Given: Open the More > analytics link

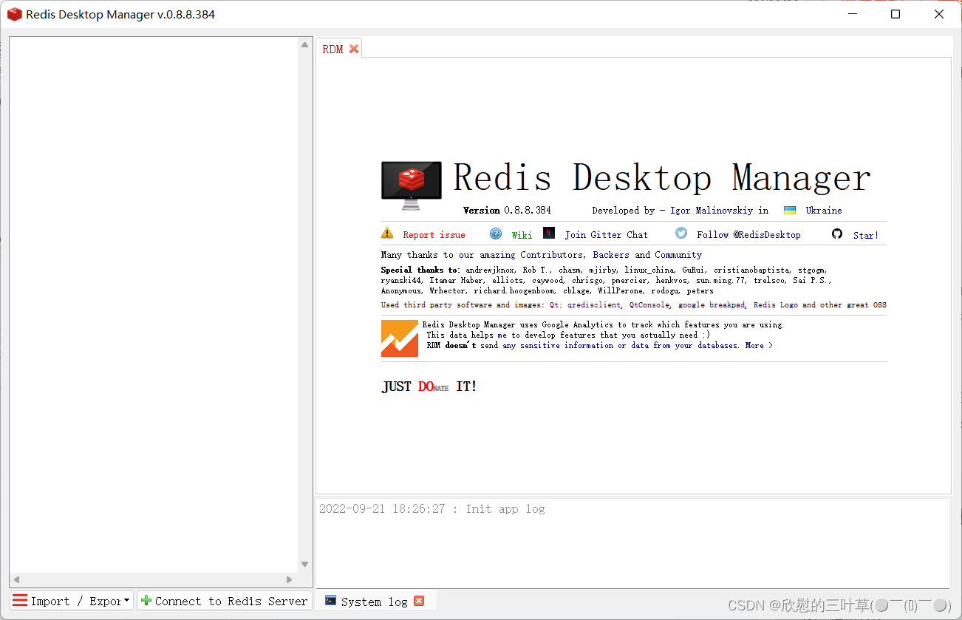Looking at the screenshot, I should click(x=759, y=345).
